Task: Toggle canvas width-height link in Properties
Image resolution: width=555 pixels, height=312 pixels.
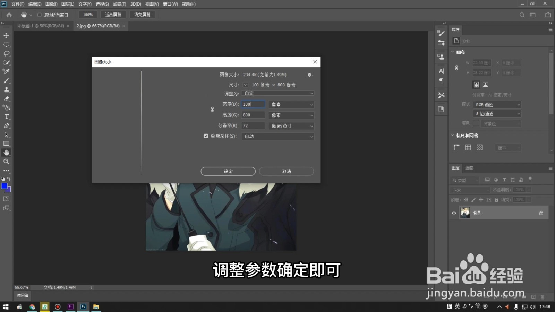Action: coord(456,68)
